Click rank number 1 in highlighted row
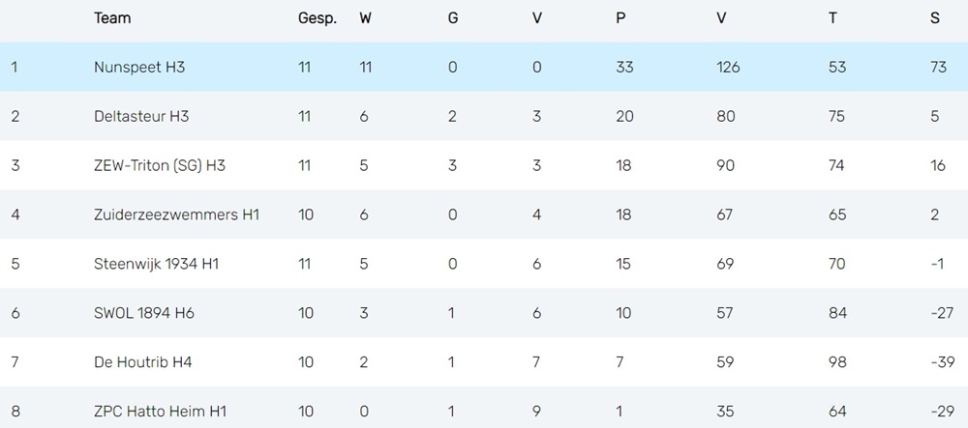The height and width of the screenshot is (428, 968). 15,67
